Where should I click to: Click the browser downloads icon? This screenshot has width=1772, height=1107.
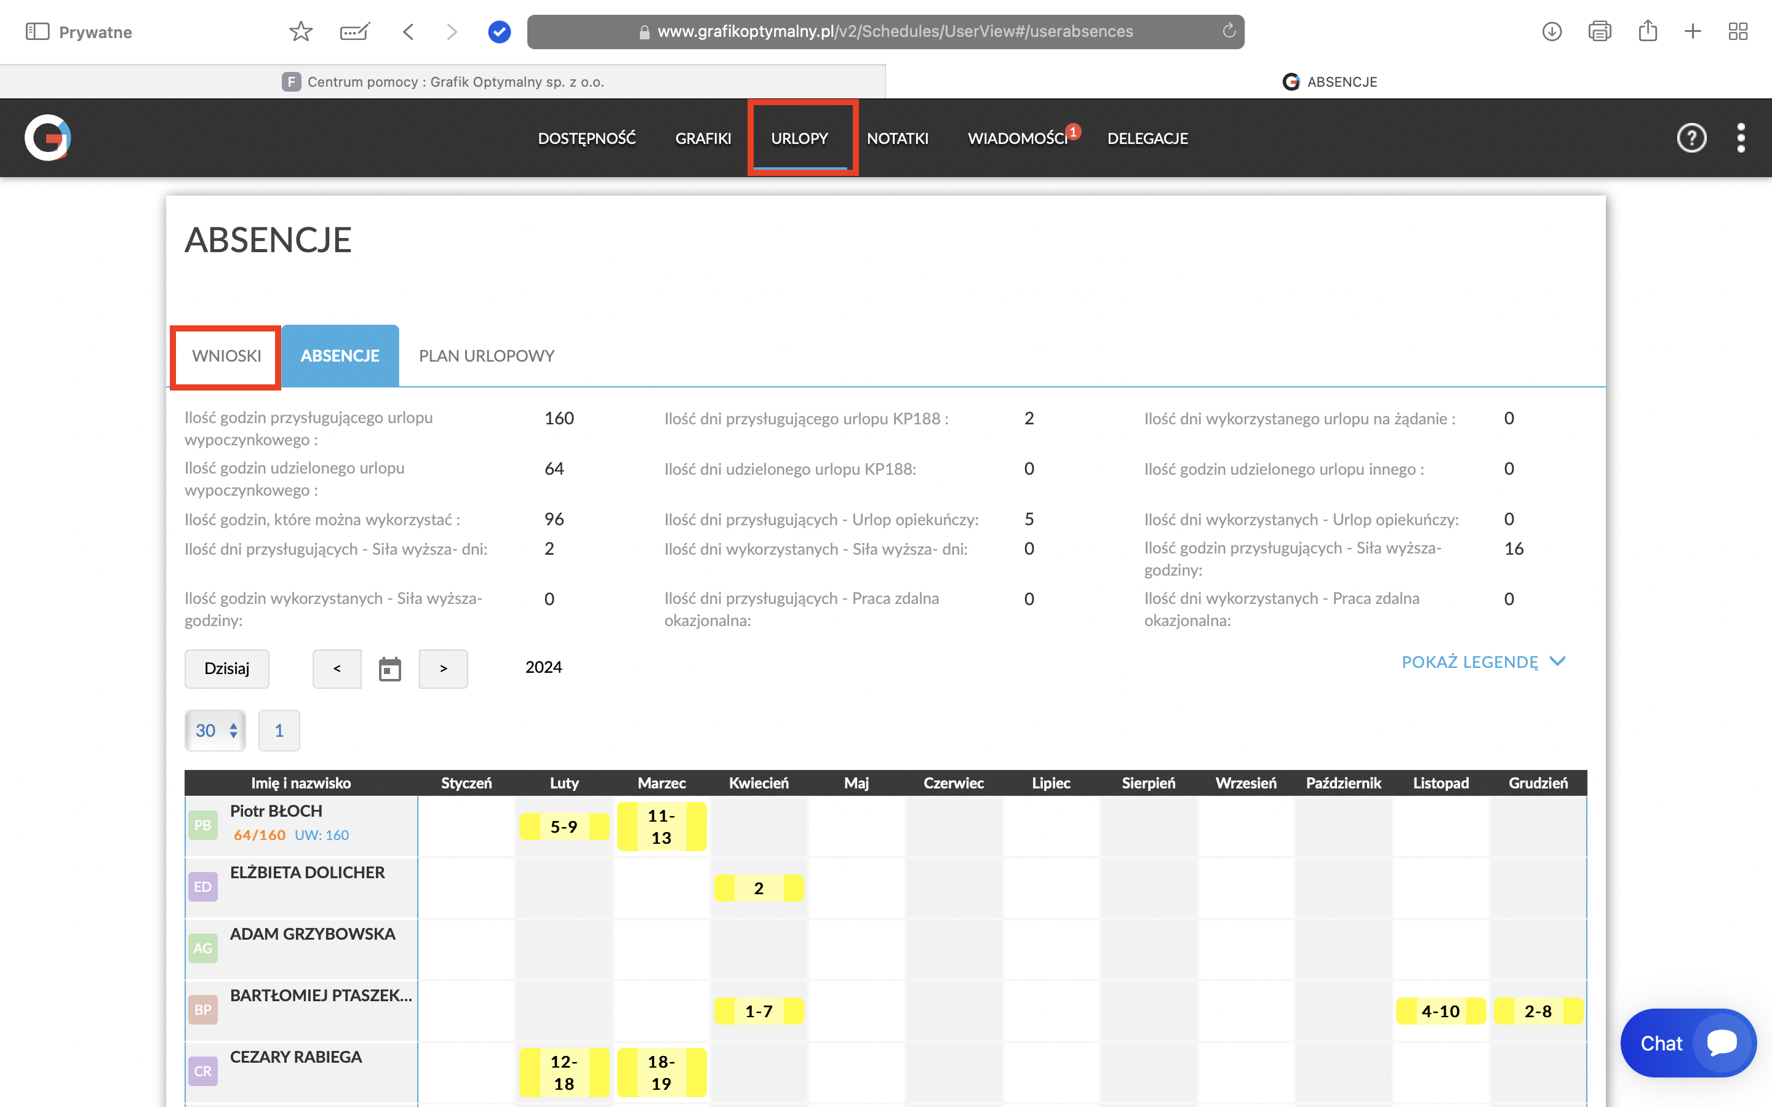[1552, 31]
